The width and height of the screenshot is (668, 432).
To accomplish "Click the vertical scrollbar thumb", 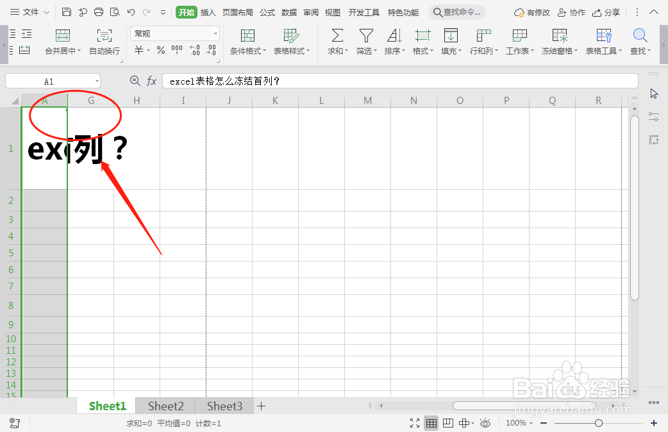I will click(635, 208).
